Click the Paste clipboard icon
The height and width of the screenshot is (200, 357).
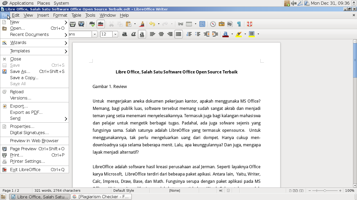[x=129, y=24]
